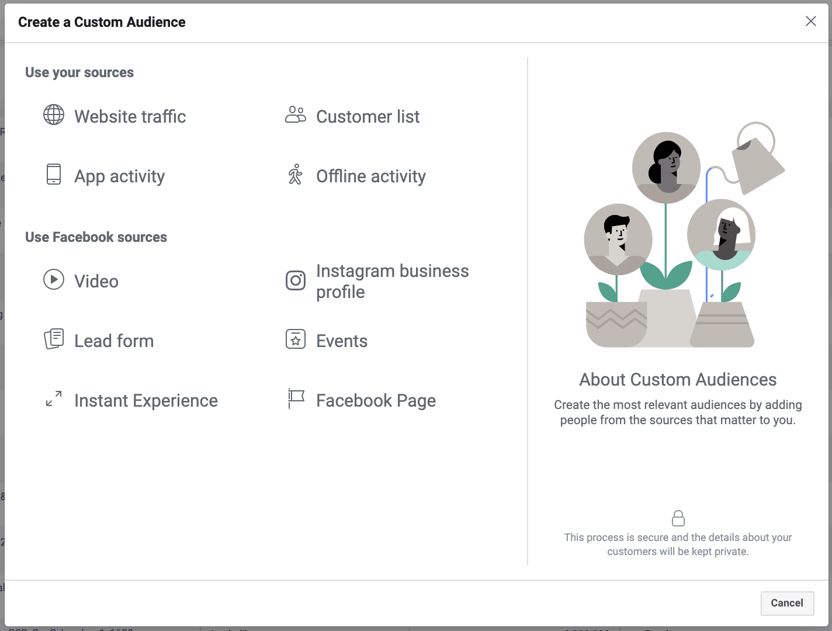The image size is (832, 631).
Task: Select the Instant Experience arrows icon
Action: [x=54, y=399]
